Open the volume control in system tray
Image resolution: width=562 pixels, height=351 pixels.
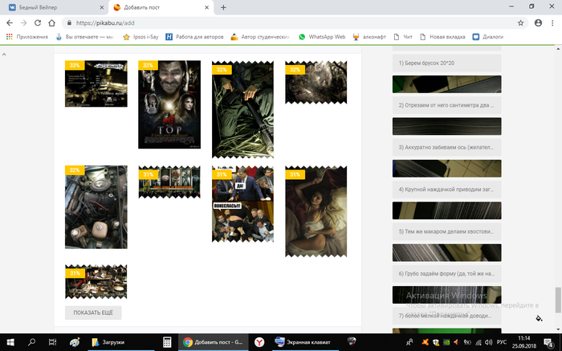pos(488,342)
